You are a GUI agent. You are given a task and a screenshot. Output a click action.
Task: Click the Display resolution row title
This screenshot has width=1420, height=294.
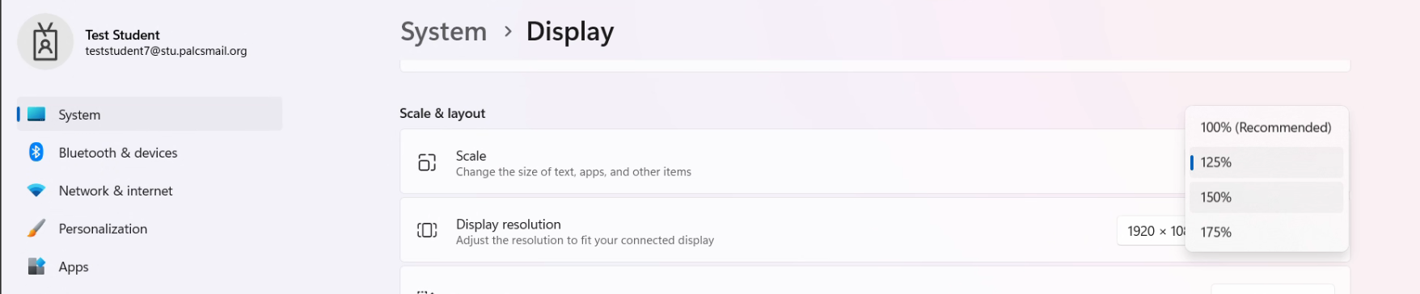coord(508,224)
